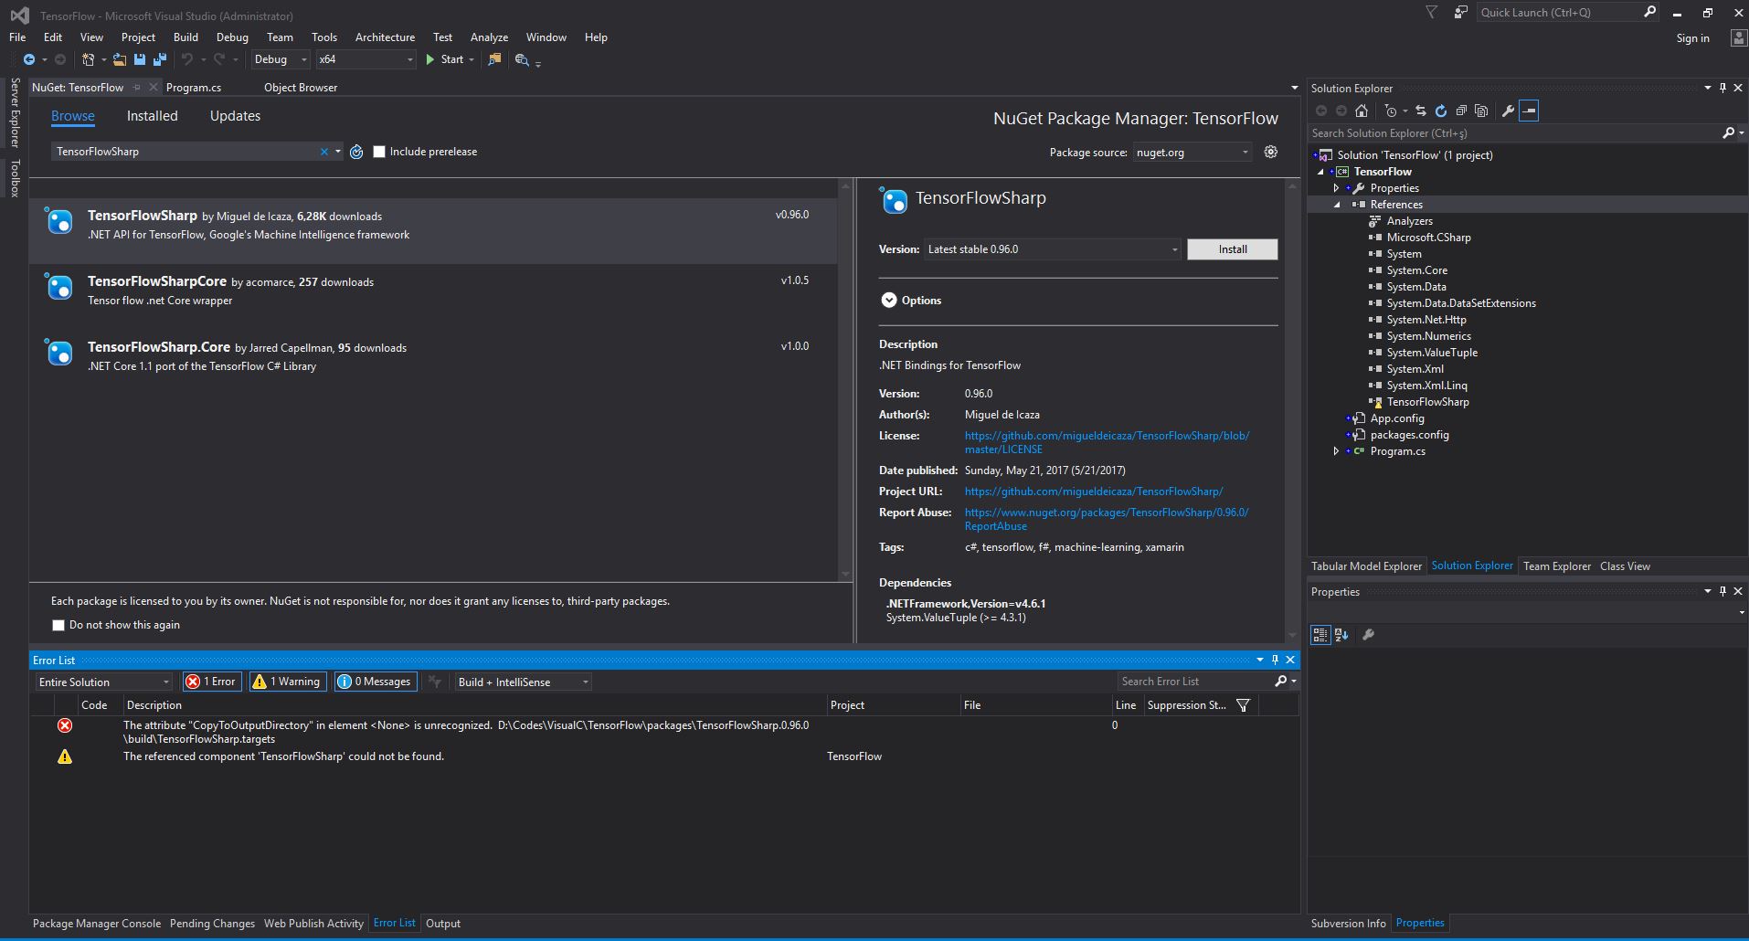Click Collapse All icon in Solution Explorer

[1461, 111]
